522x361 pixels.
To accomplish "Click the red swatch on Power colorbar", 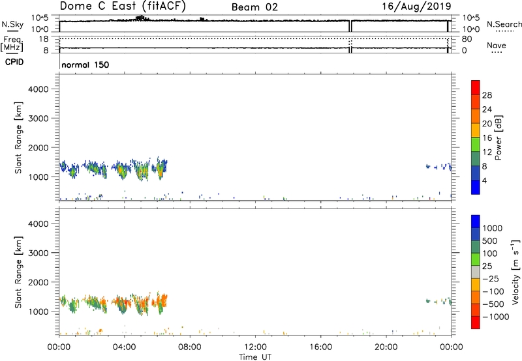I will click(x=476, y=87).
